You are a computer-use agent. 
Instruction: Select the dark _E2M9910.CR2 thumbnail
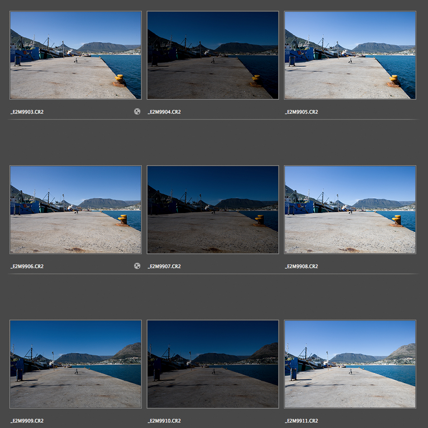pos(213,364)
